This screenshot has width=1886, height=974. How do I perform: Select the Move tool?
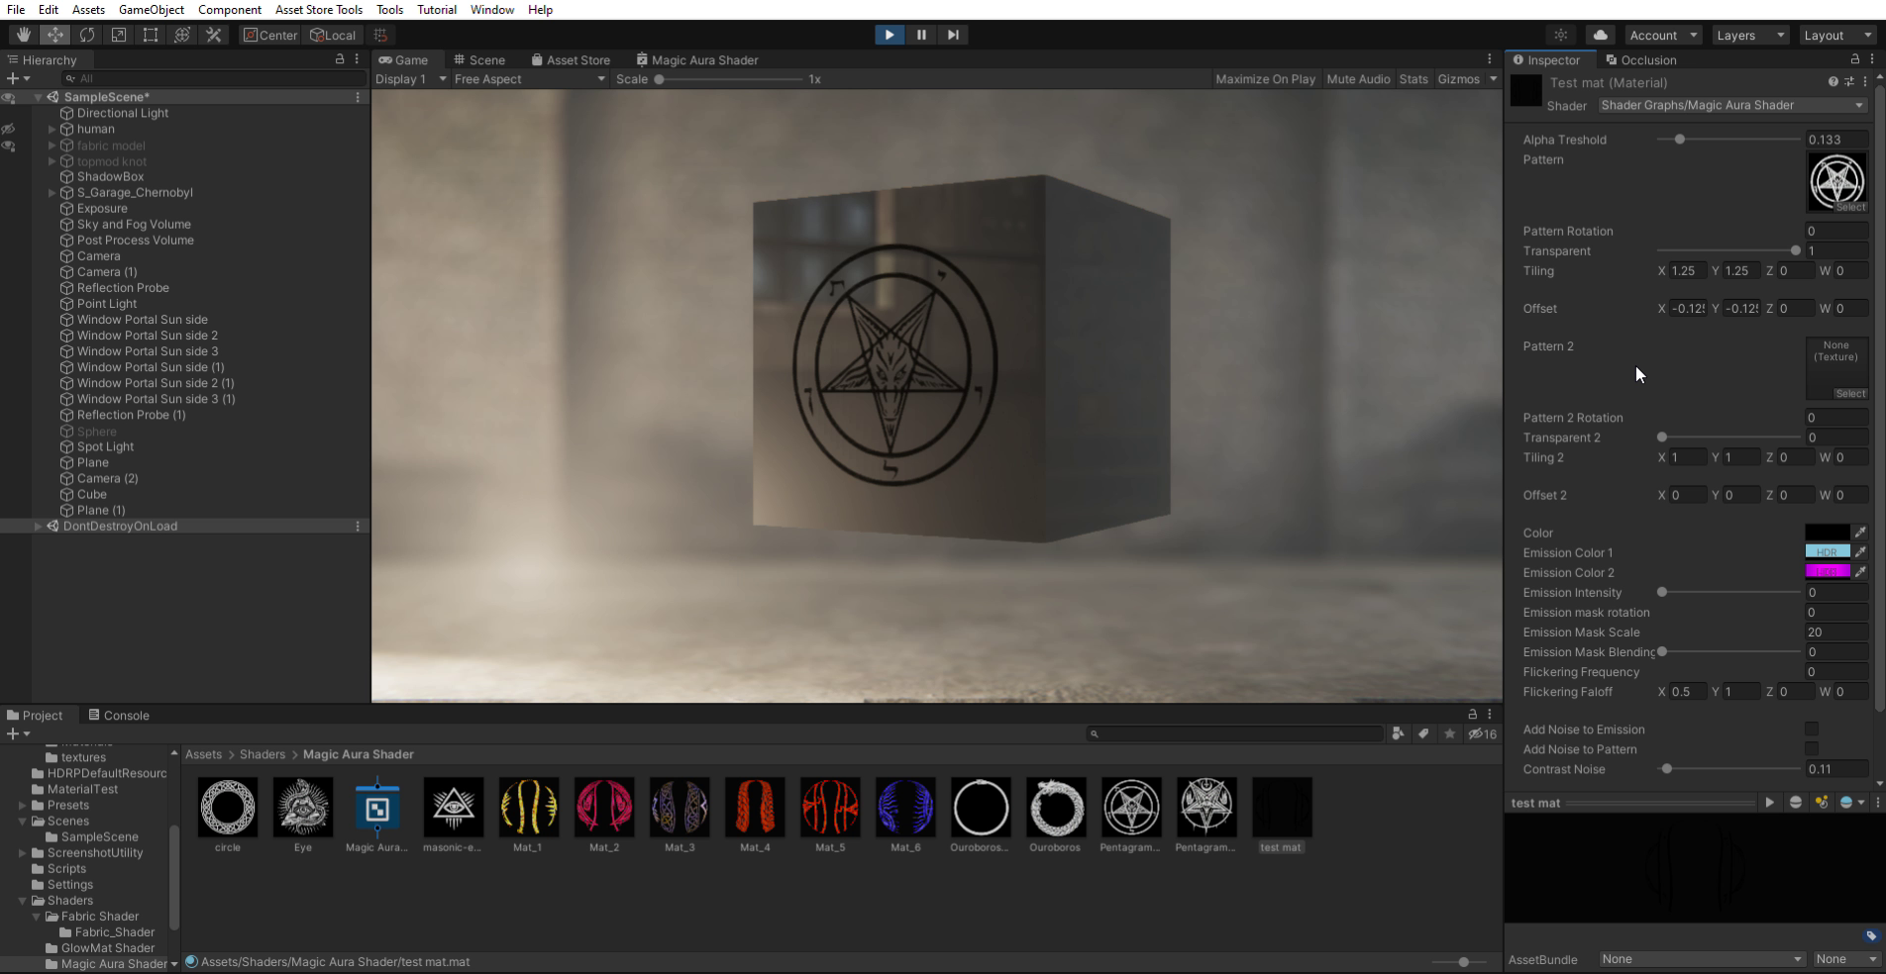54,35
